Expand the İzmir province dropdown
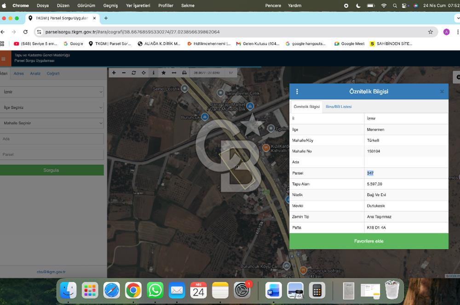Image resolution: width=460 pixels, height=305 pixels. point(52,92)
